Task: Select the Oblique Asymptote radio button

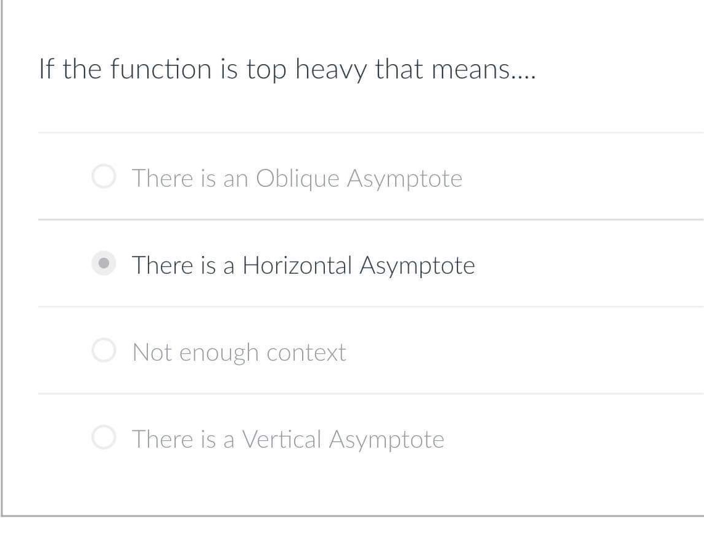Action: tap(104, 178)
